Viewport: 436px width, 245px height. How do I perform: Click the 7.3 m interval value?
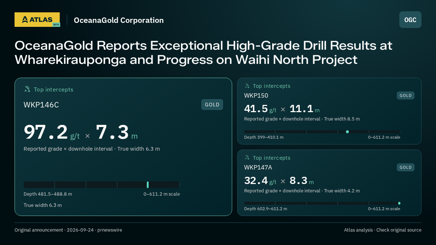pos(117,132)
